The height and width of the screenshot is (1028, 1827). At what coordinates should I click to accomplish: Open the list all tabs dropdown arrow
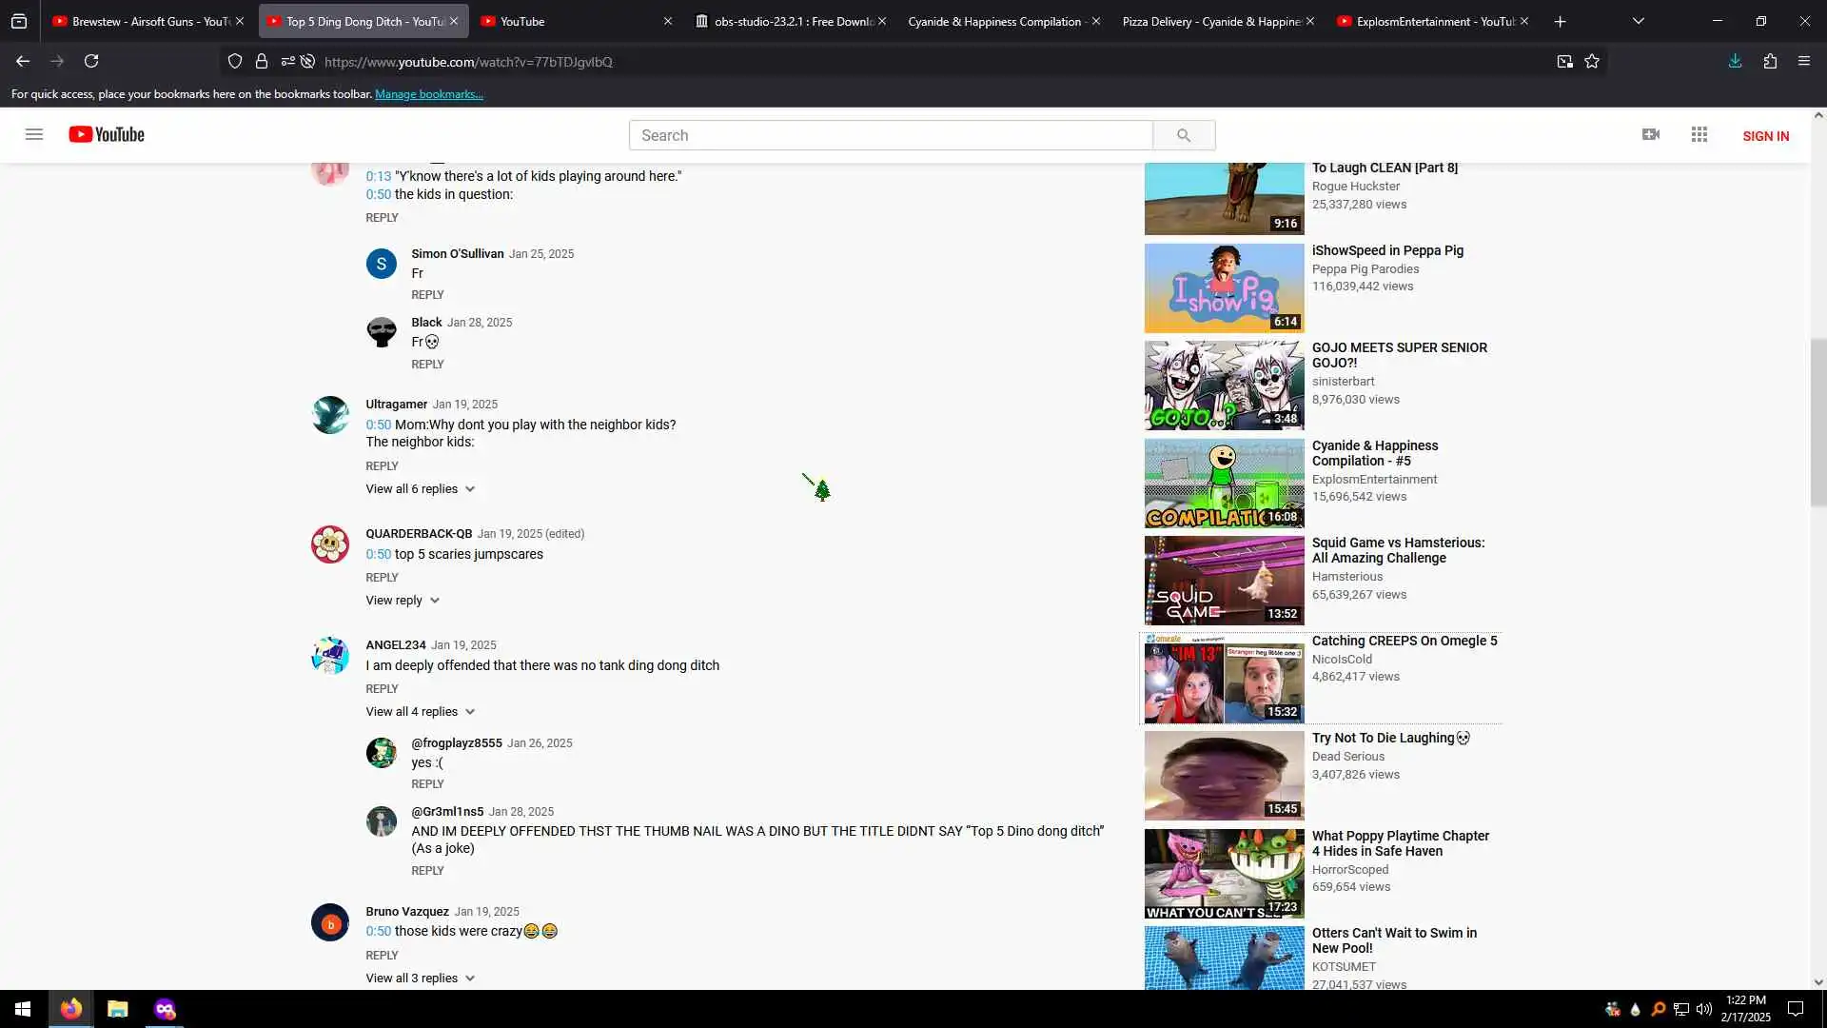pos(1638,21)
